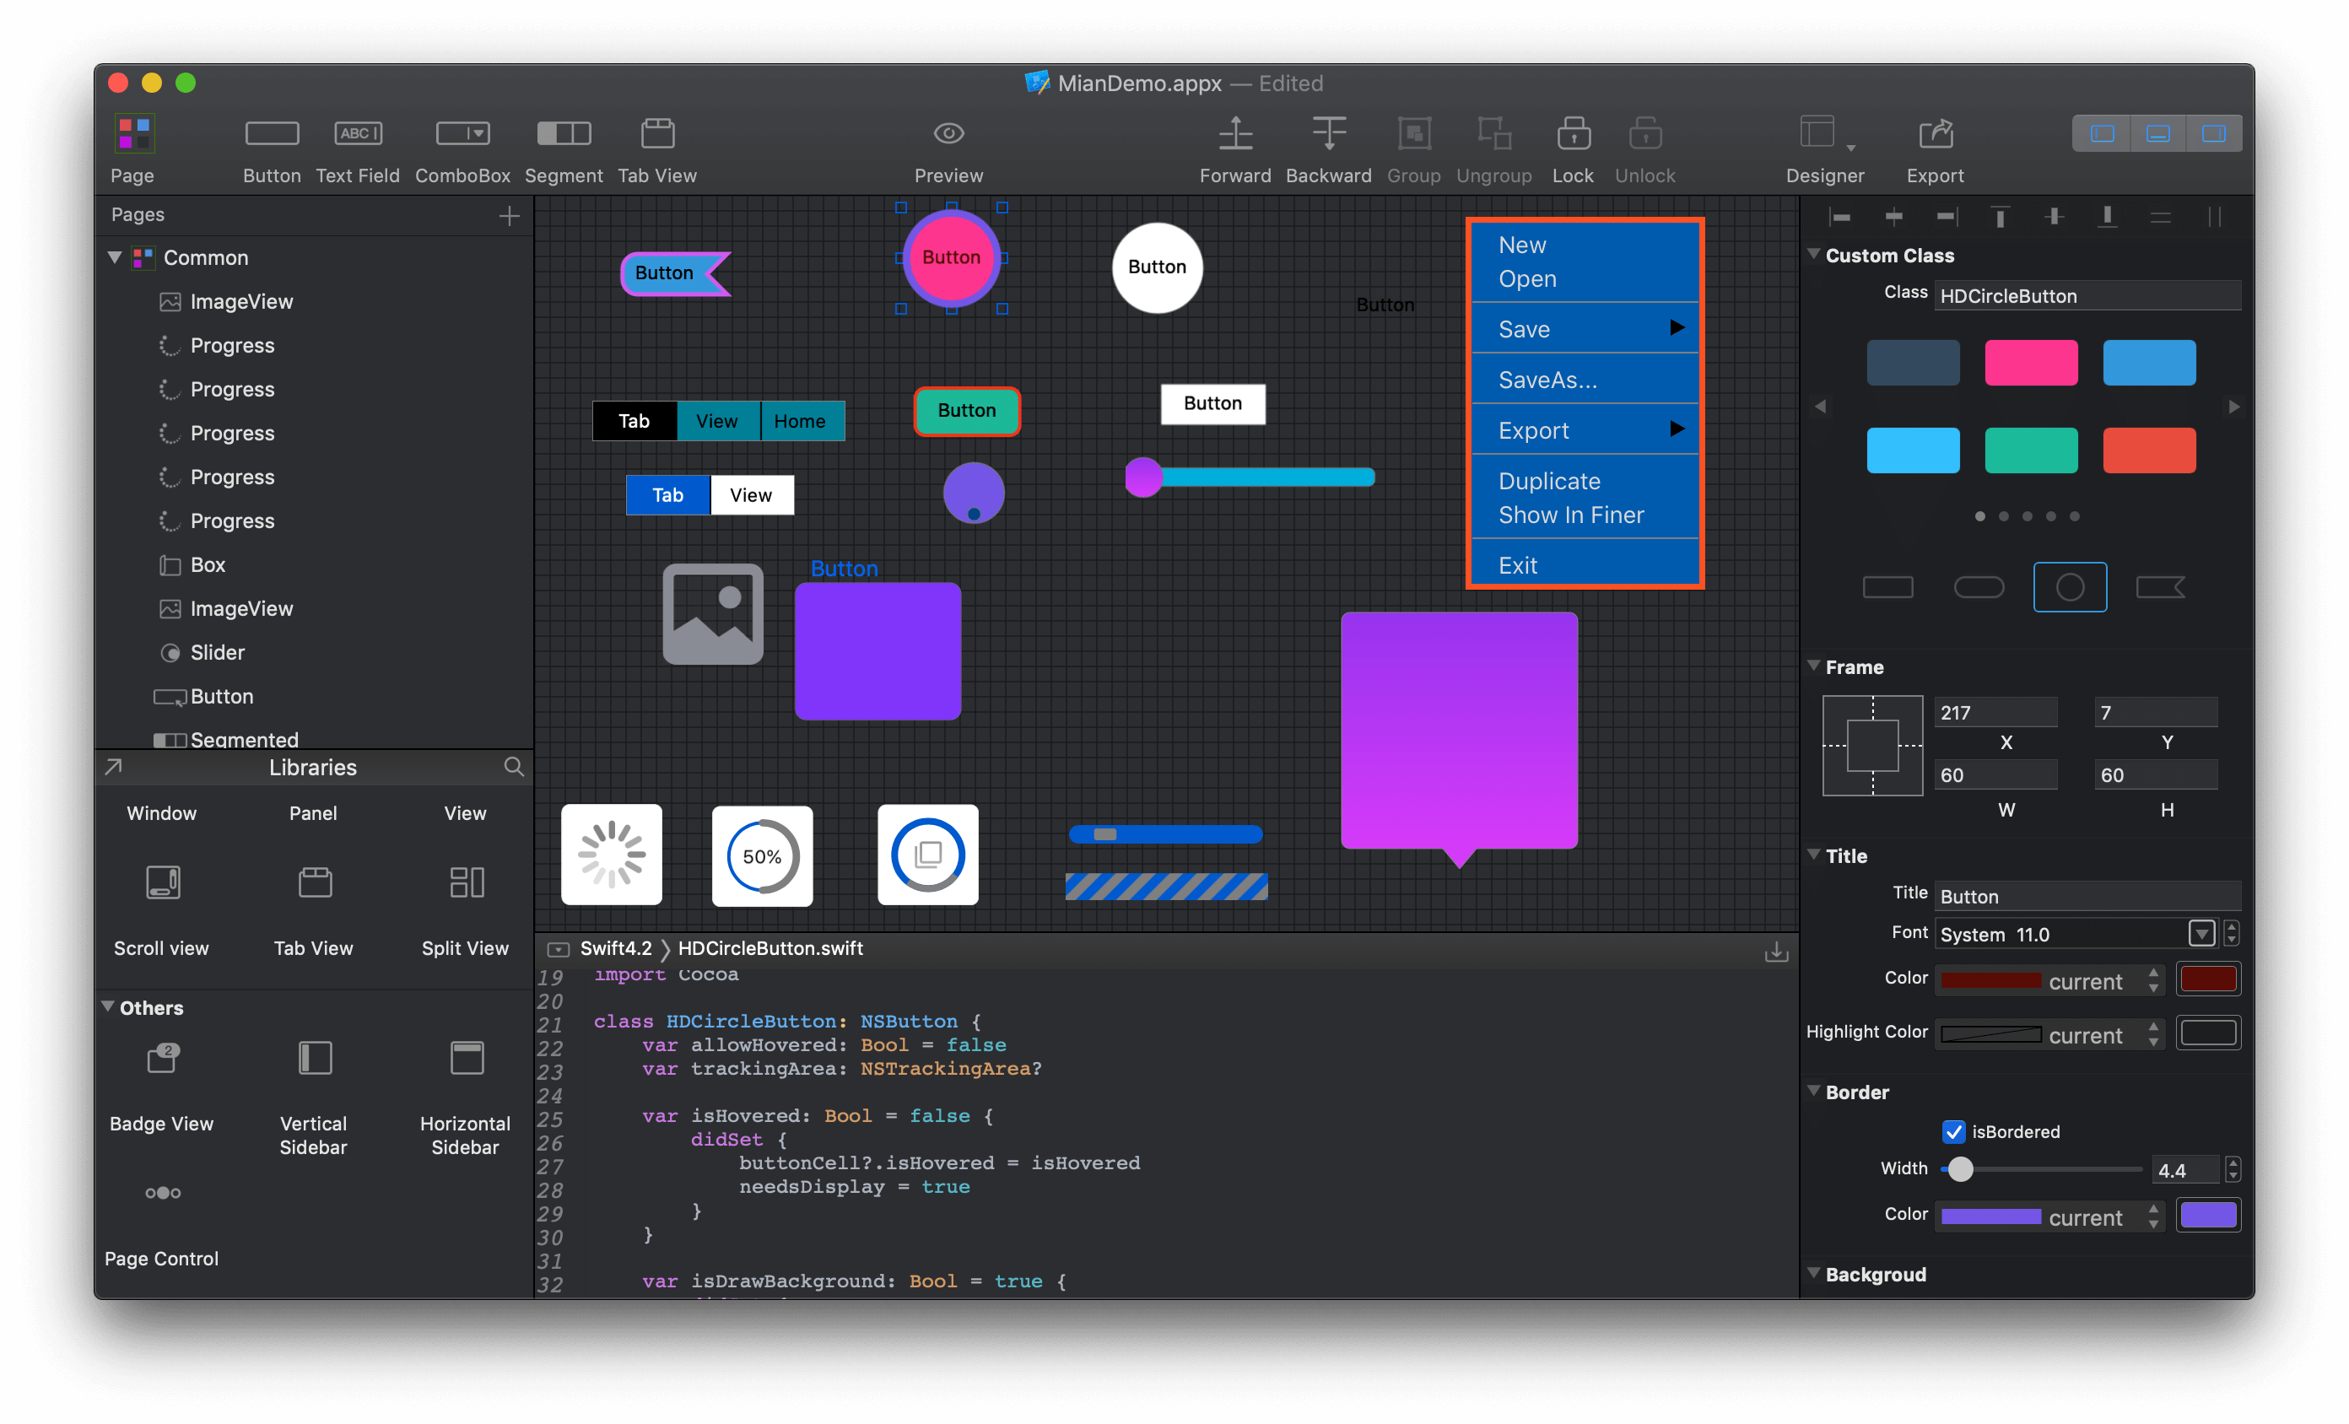Uncheck the isBordered checkbox
This screenshot has width=2349, height=1424.
1953,1131
